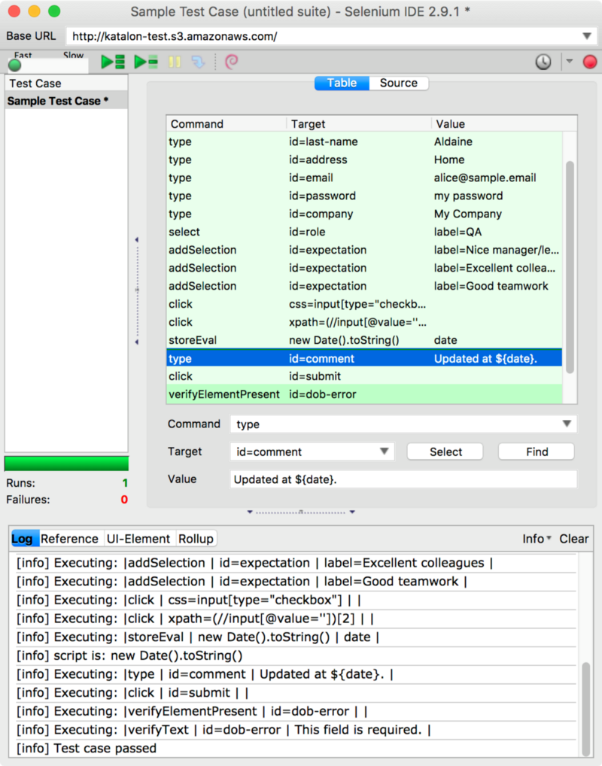
Task: Select the click id=submit row
Action: coord(364,376)
